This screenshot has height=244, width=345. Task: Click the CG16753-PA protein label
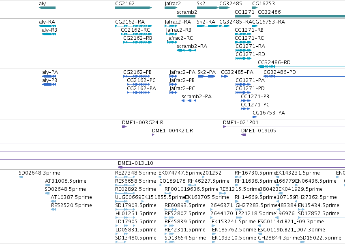pyautogui.click(x=269, y=113)
